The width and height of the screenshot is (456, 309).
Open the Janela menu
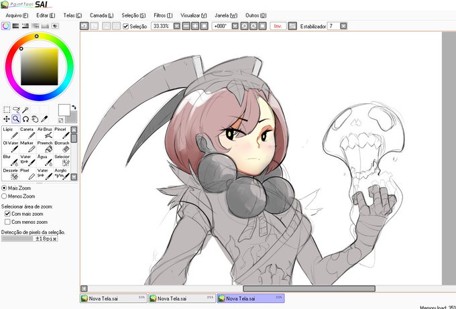226,15
